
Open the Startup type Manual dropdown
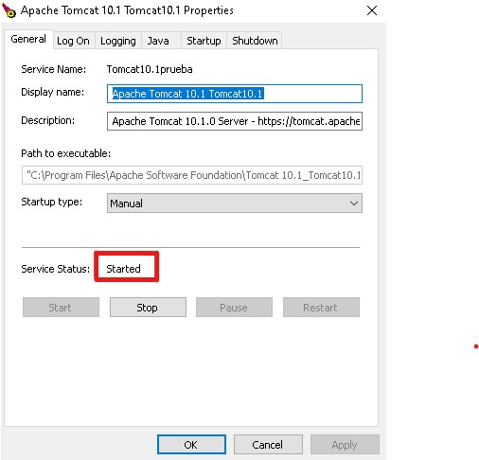coord(235,203)
